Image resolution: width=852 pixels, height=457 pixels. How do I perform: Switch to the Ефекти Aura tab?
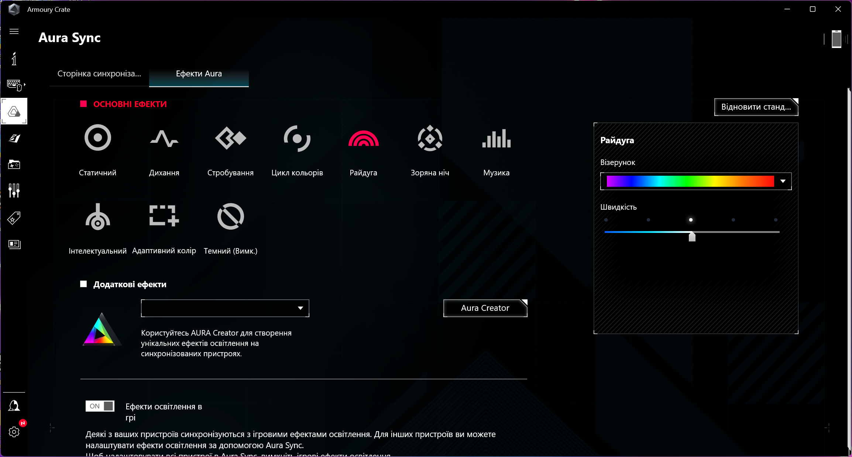click(x=199, y=74)
